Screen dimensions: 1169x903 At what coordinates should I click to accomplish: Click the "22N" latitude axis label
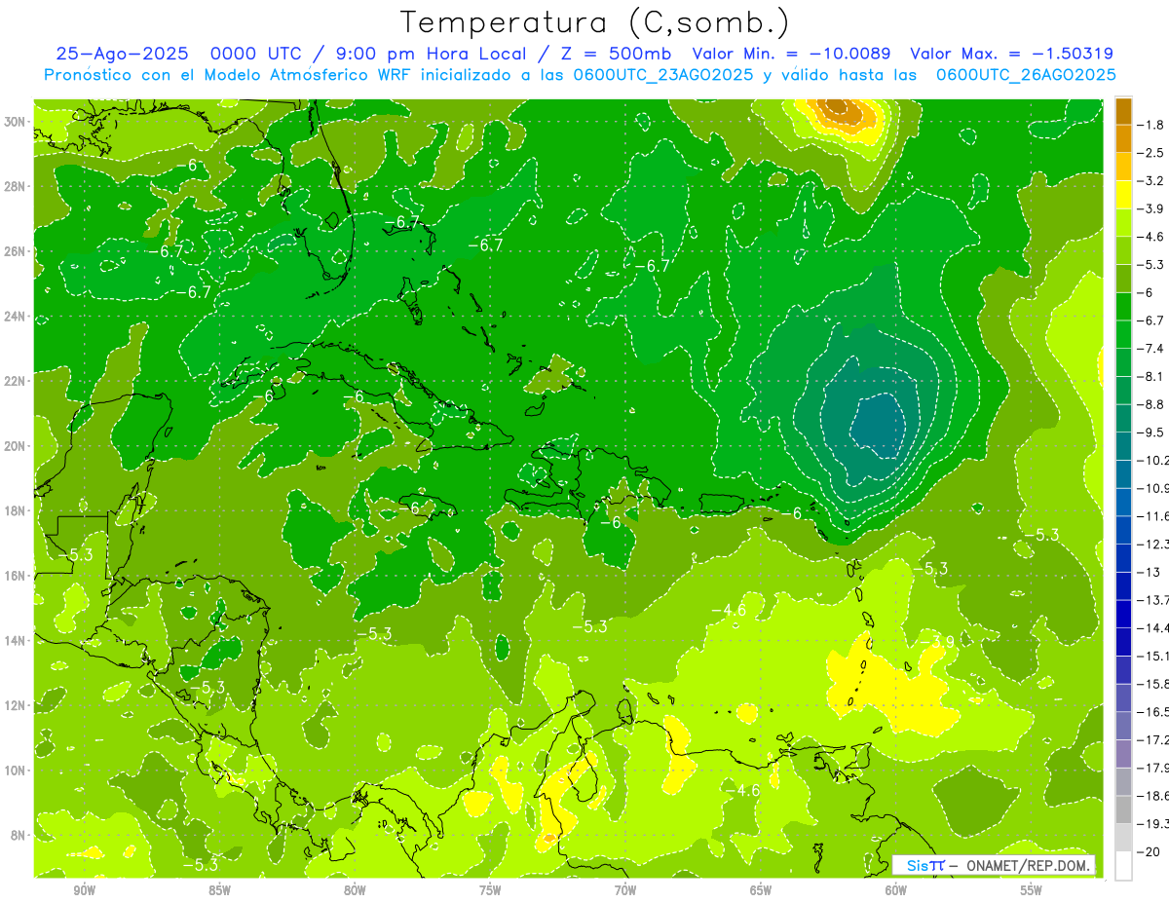(15, 381)
